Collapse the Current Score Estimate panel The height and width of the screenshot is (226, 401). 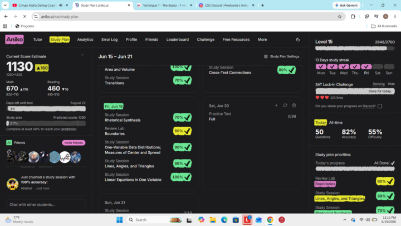pos(82,55)
